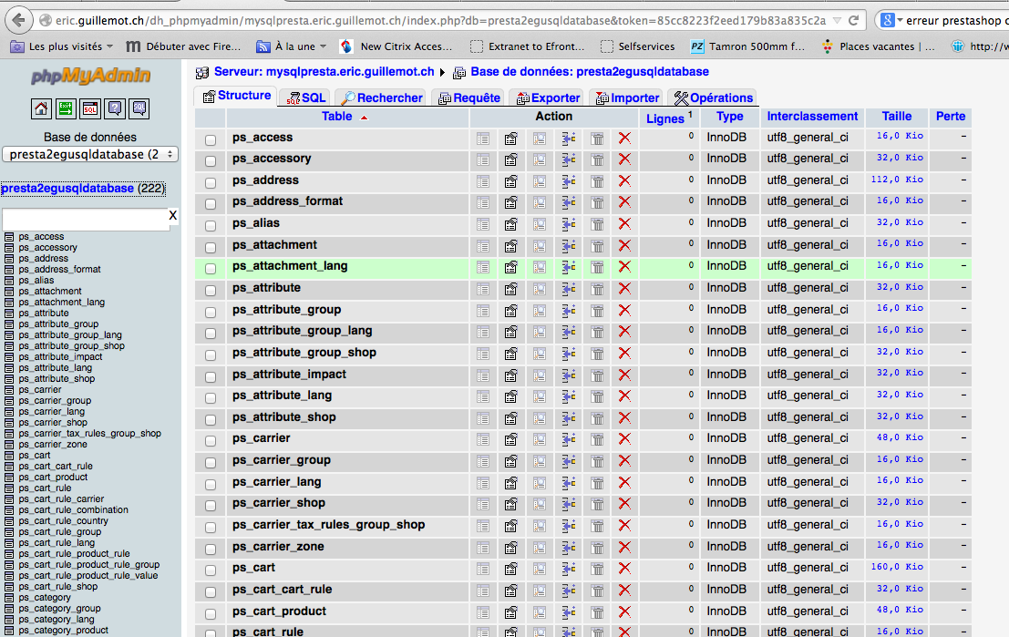Viewport: 1009px width, 637px height.
Task: Click the browser address bar
Action: click(440, 21)
